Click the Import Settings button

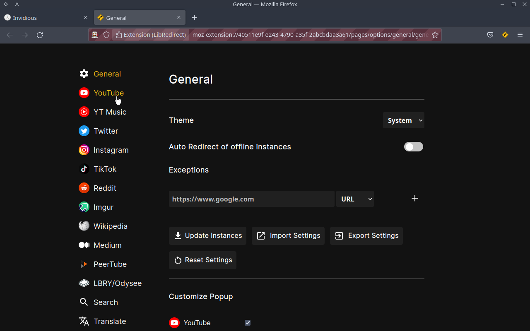click(x=288, y=236)
